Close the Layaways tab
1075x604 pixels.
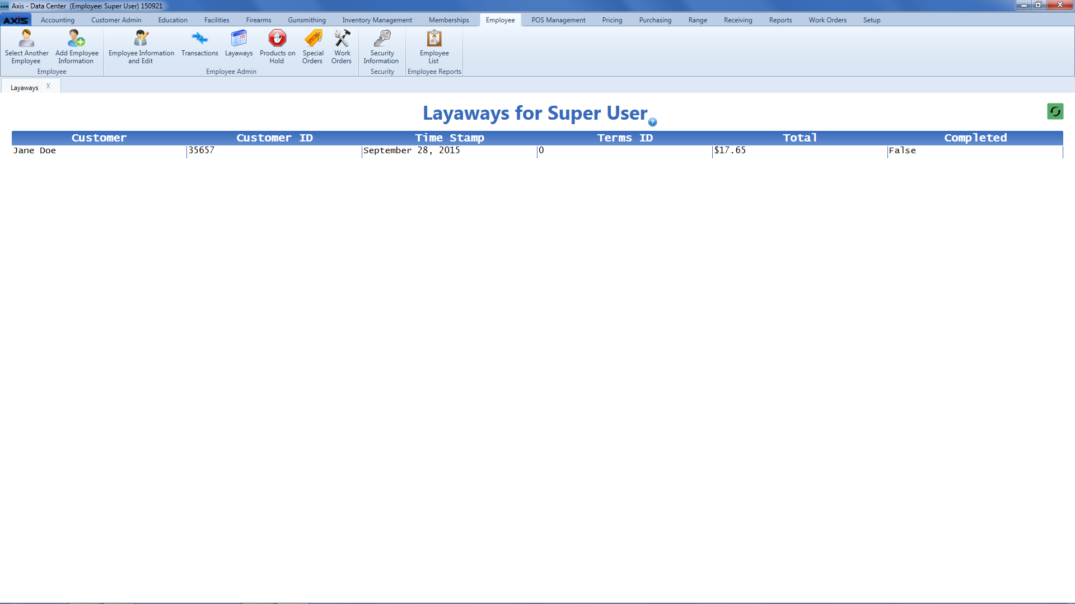tap(48, 86)
